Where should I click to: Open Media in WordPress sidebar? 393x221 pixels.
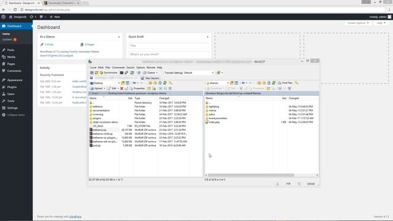pos(11,57)
